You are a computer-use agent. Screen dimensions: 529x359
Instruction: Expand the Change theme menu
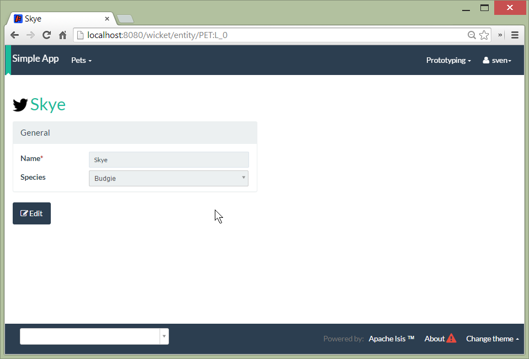point(492,339)
